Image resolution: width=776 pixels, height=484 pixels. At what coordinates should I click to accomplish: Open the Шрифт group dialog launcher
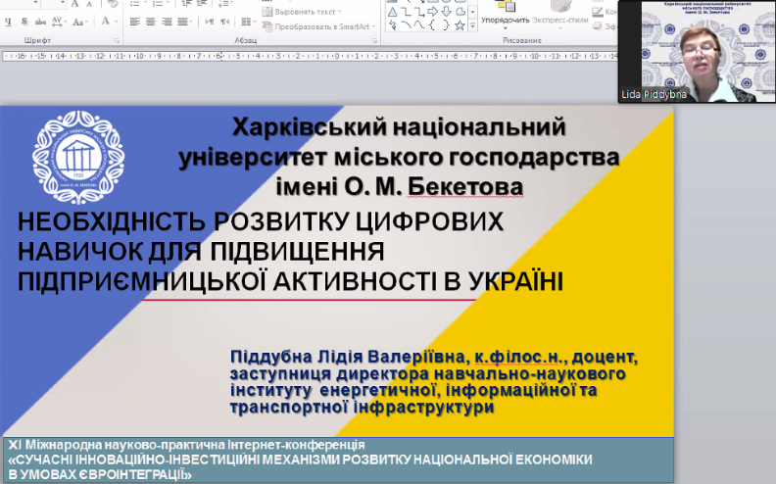(x=117, y=40)
